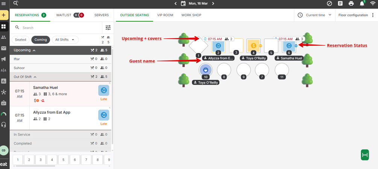Switch to the Waitlist tab
378x169 pixels.
[x=70, y=15]
